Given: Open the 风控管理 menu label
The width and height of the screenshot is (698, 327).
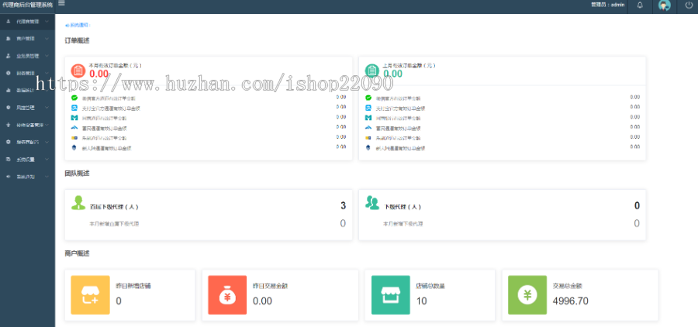Looking at the screenshot, I should point(26,108).
